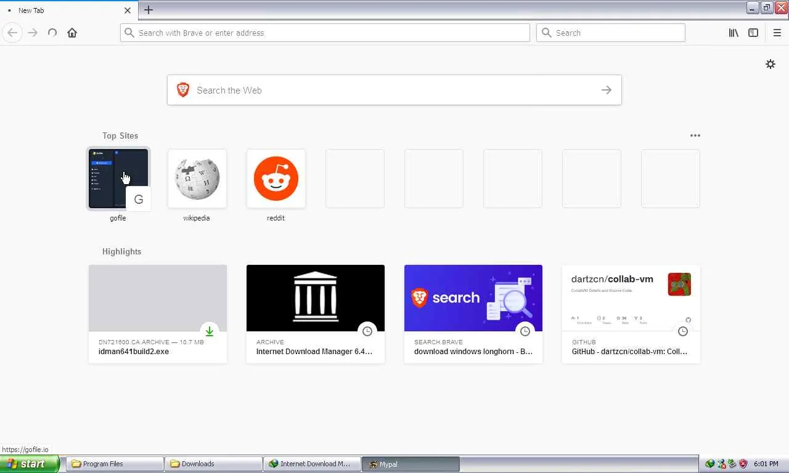The width and height of the screenshot is (789, 473).
Task: Click the green download icon on idman card
Action: point(210,331)
